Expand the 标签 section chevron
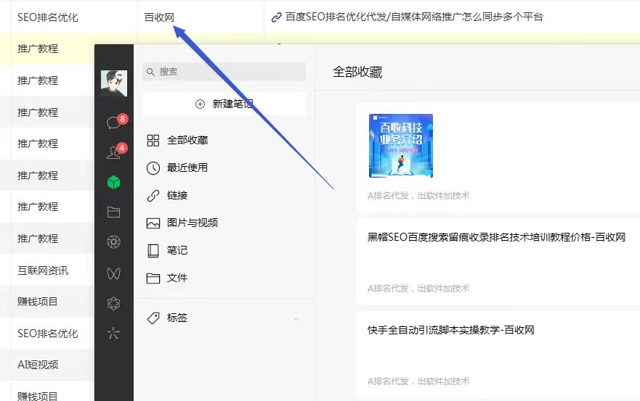This screenshot has width=640, height=401. coord(296,318)
